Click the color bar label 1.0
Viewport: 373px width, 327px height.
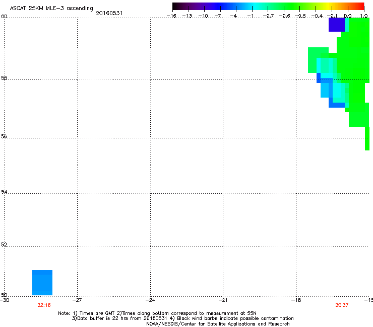click(x=364, y=16)
